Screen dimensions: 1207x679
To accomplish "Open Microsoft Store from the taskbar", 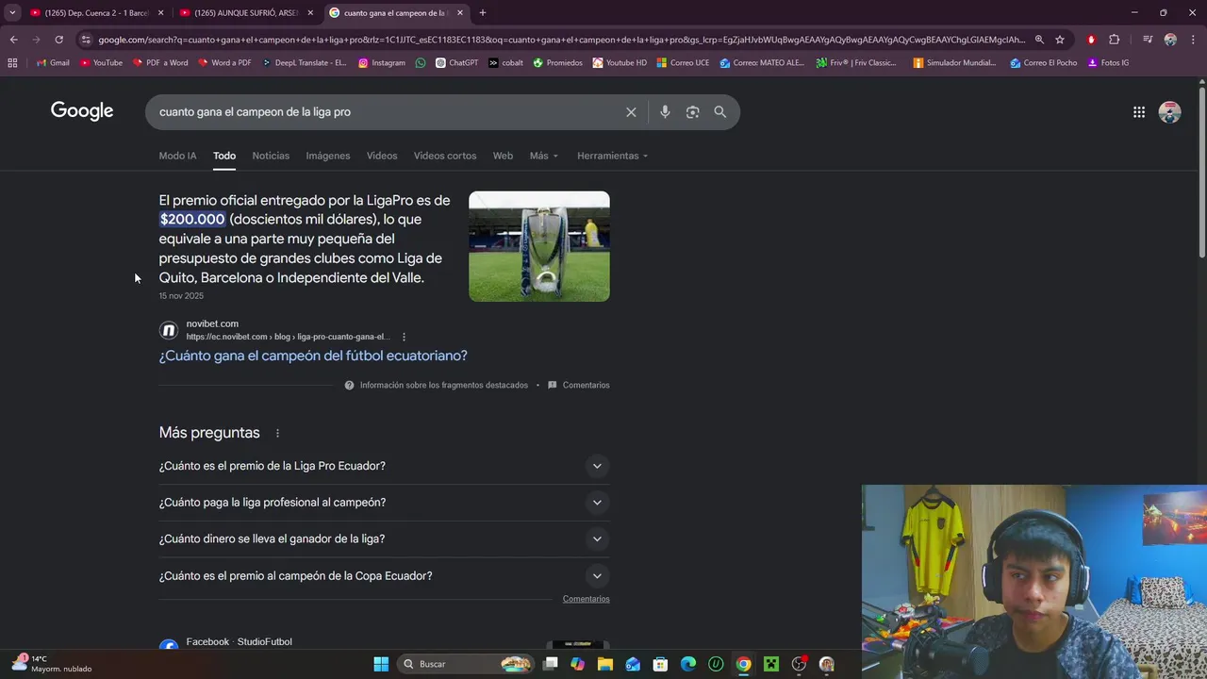I will click(x=660, y=664).
